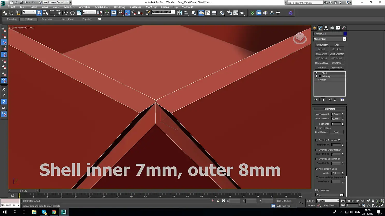Viewport: 385px width, 216px height.
Task: Expand the Edit Poly sub-object tree
Action: (x=320, y=76)
